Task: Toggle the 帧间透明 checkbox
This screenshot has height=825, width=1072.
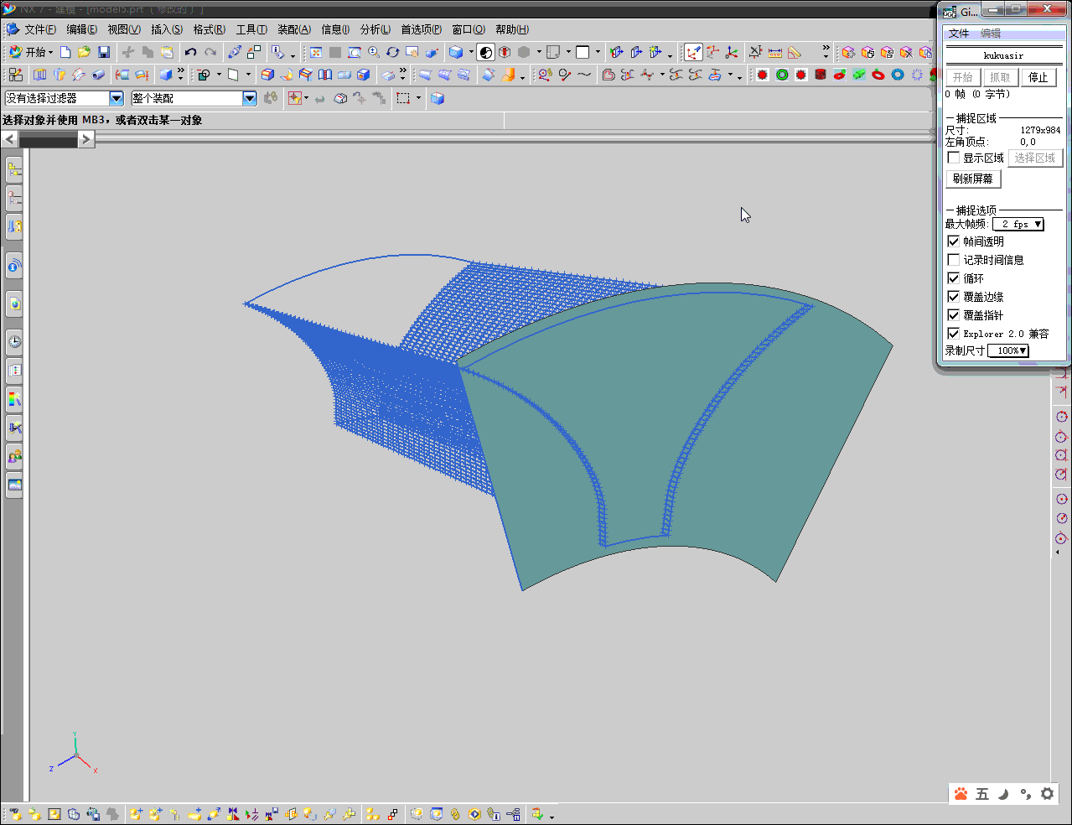Action: (954, 241)
